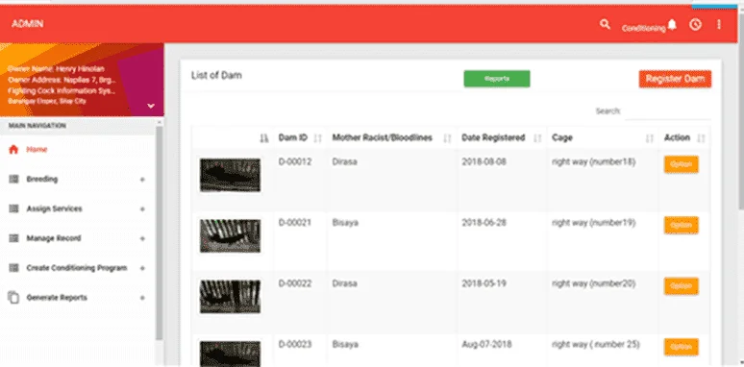Expand Assign Services plus sign
The height and width of the screenshot is (367, 744).
click(142, 209)
